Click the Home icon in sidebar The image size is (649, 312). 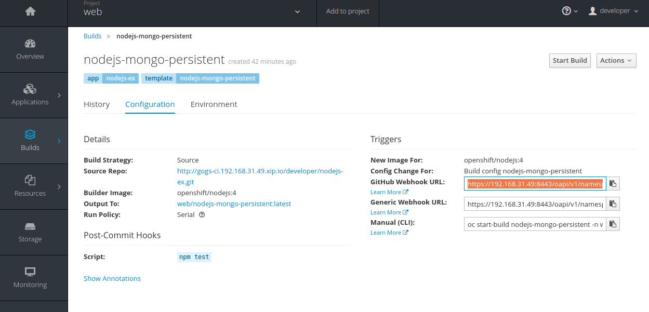point(30,11)
